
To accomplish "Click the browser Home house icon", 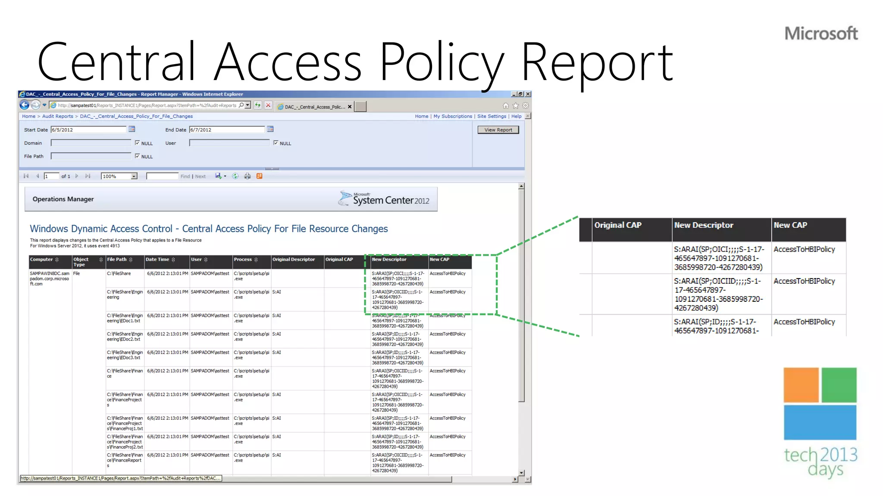I will click(506, 105).
